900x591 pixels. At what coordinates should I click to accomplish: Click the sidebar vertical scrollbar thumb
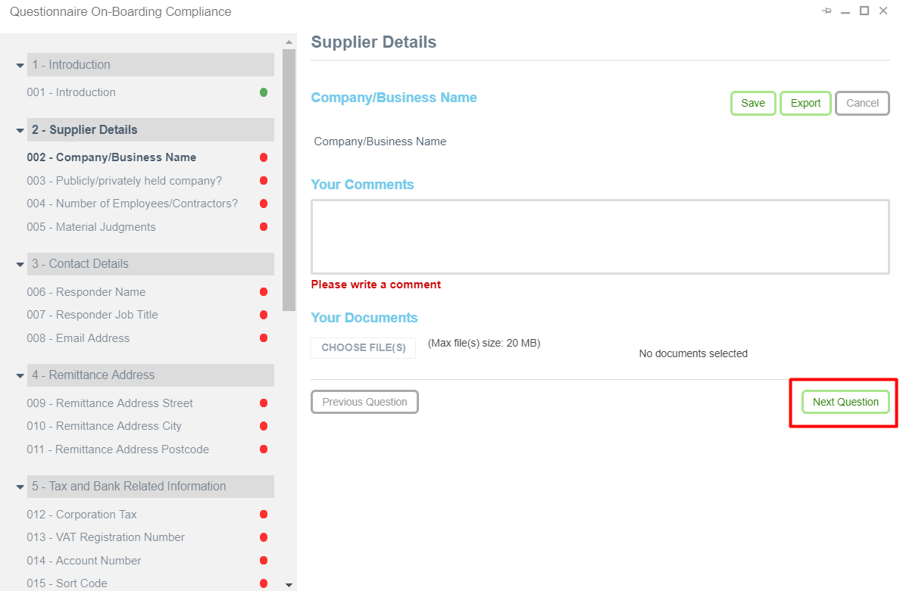click(289, 180)
